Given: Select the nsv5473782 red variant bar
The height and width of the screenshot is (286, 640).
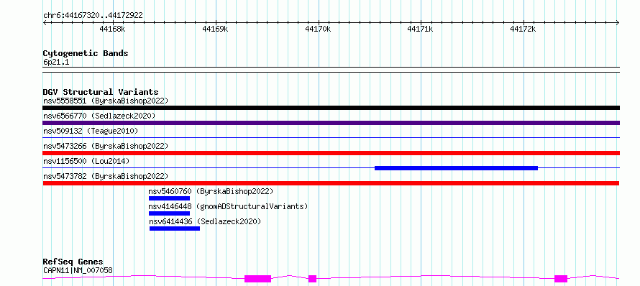Looking at the screenshot, I should click(331, 183).
